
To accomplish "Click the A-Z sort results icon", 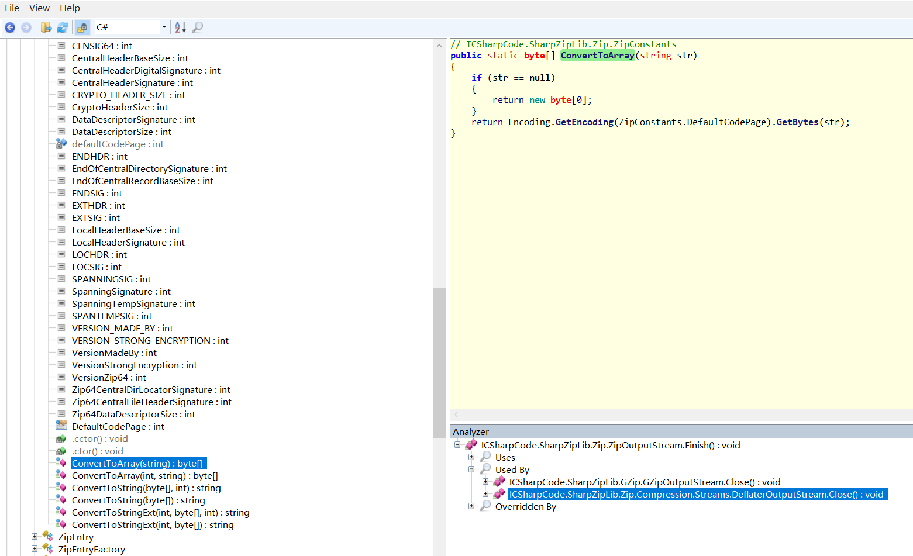I will (180, 27).
